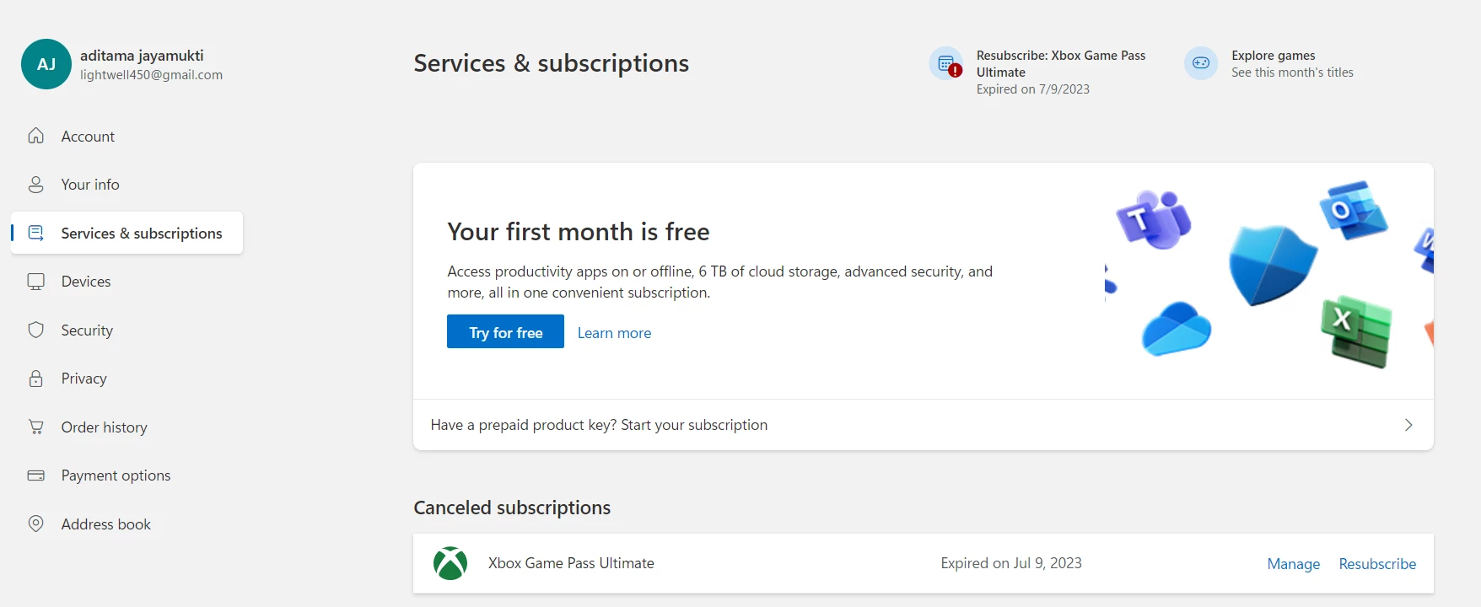Expand the prepaid product key chevron
Viewport: 1481px width, 607px height.
click(x=1408, y=425)
